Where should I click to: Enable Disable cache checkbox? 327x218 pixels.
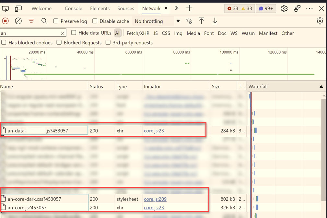[95, 21]
